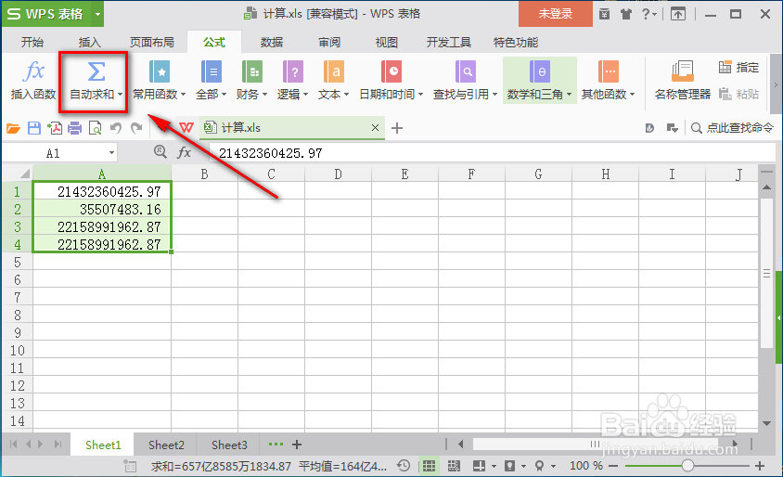Expand the 文本 dropdown arrow
The height and width of the screenshot is (477, 783).
[x=346, y=95]
